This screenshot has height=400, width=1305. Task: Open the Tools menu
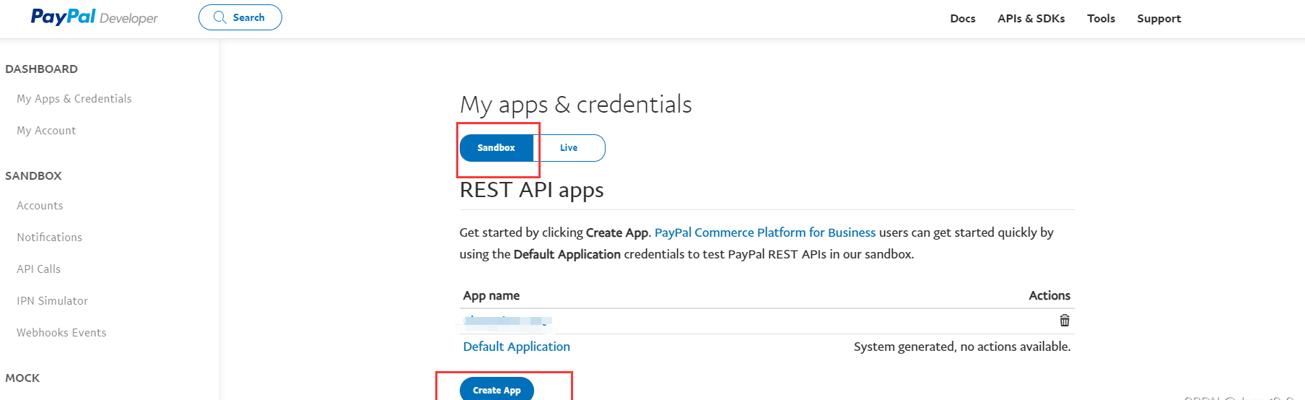pos(1101,19)
